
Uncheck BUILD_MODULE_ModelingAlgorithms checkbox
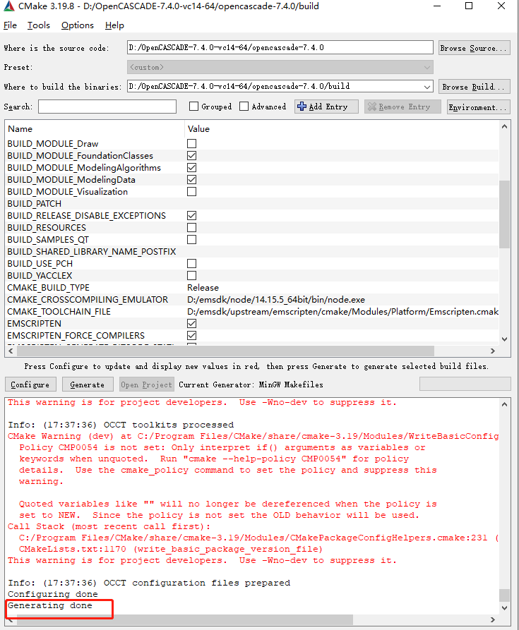[x=192, y=167]
